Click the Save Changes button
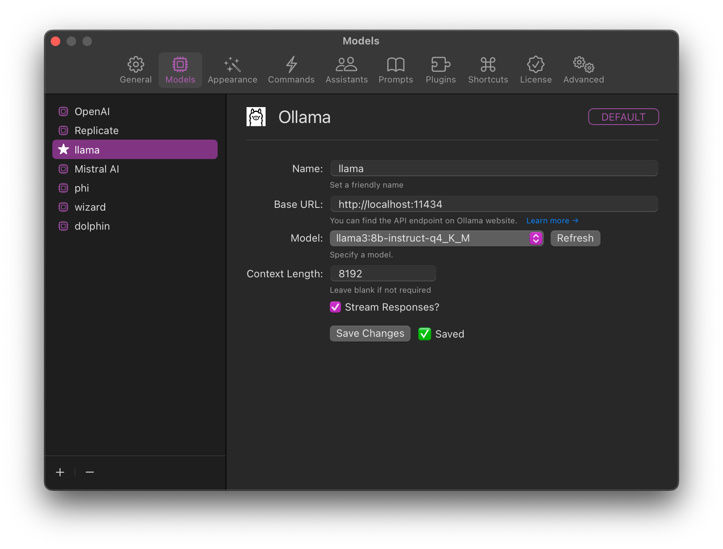Screen dimensions: 723x549 click(370, 334)
